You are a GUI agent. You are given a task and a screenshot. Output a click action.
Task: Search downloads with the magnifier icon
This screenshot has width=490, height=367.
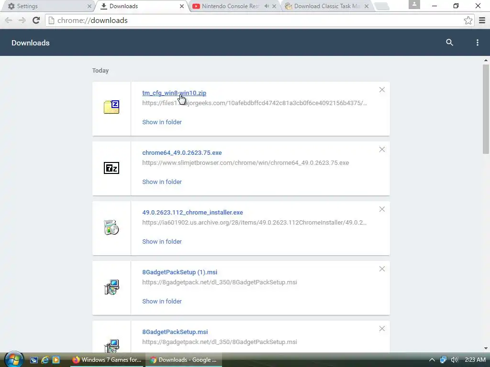click(449, 43)
